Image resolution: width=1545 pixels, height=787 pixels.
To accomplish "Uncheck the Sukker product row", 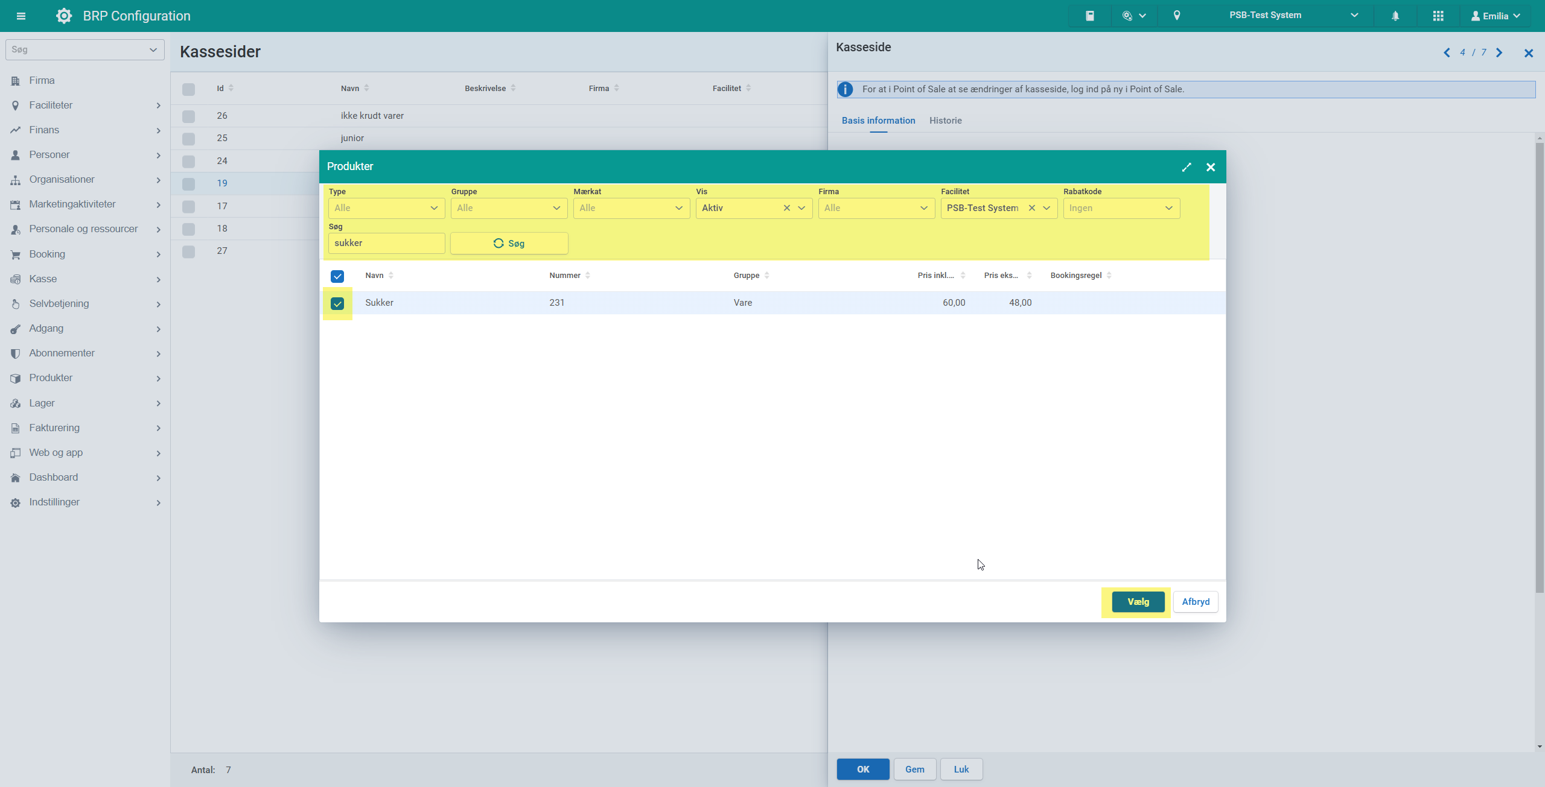I will pyautogui.click(x=337, y=303).
